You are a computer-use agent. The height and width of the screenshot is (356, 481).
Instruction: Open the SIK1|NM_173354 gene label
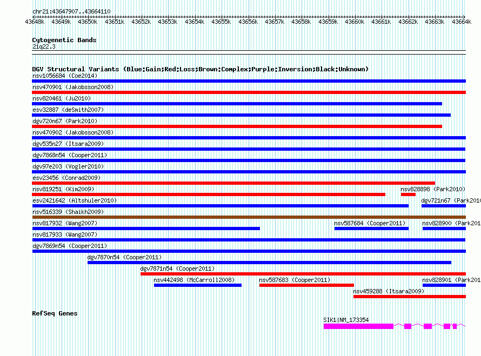[346, 320]
